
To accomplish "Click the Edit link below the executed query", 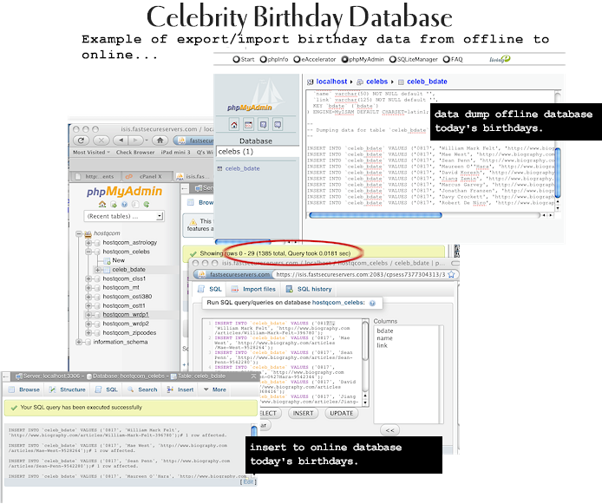I will (x=248, y=481).
